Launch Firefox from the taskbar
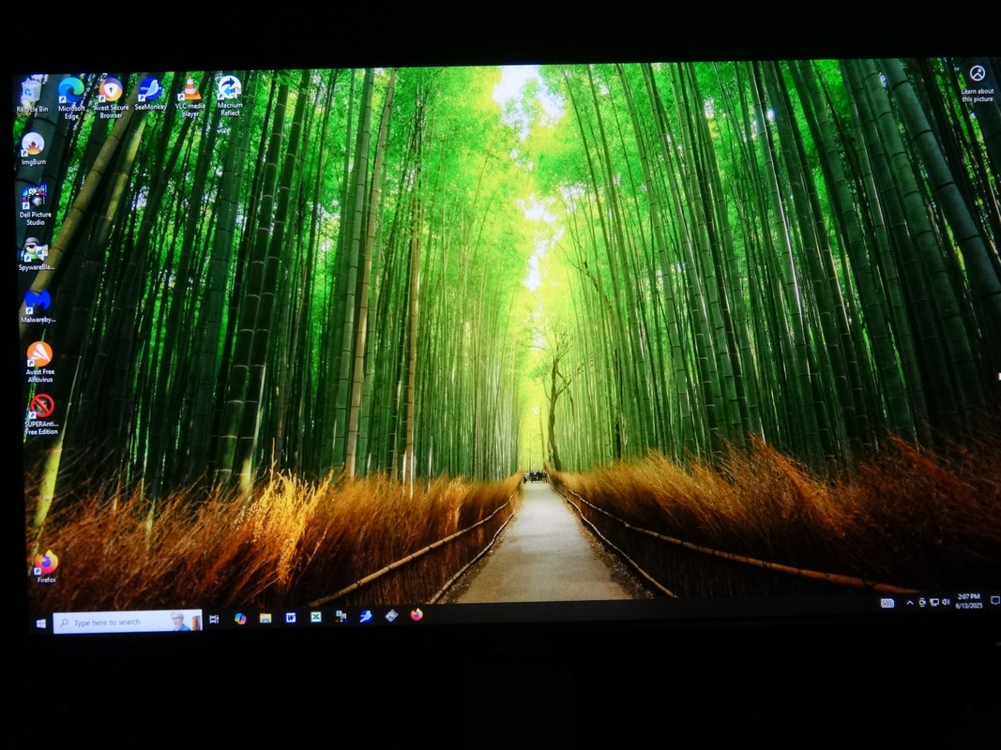 tap(417, 615)
